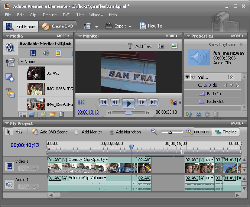The height and width of the screenshot is (207, 250).
Task: Click the split clip scissors icon
Action: point(173,102)
